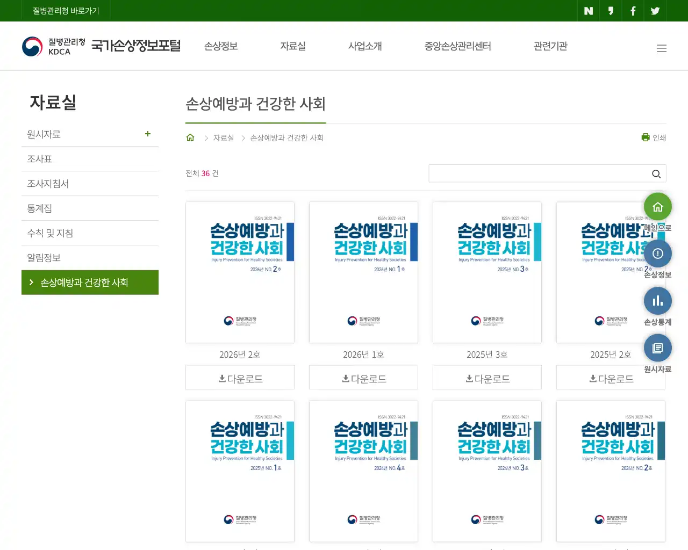The height and width of the screenshot is (550, 688).
Task: Click the 손상정보 floating circle icon
Action: click(x=658, y=254)
